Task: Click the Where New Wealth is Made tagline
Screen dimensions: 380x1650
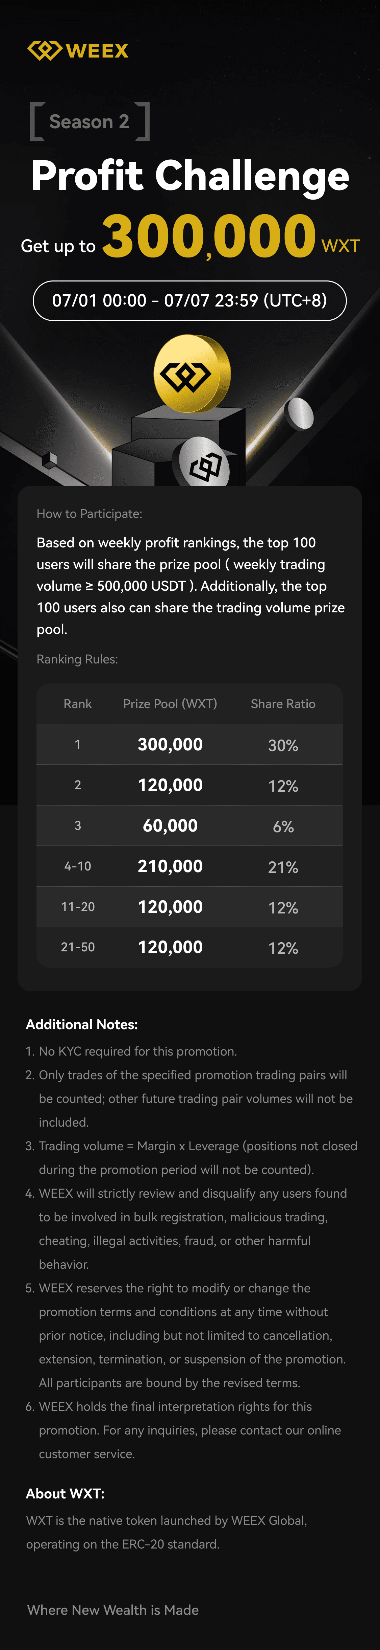Action: 112,1610
